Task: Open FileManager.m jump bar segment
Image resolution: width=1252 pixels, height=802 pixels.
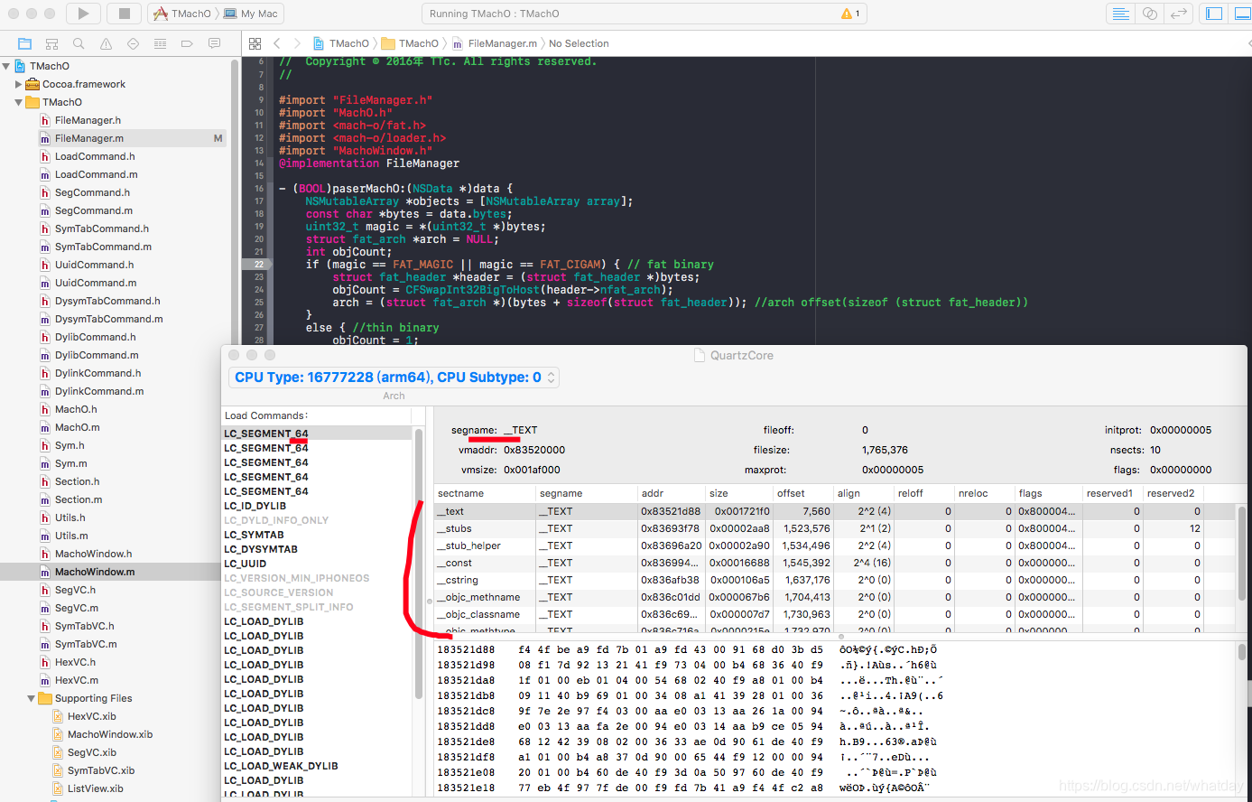Action: point(495,43)
